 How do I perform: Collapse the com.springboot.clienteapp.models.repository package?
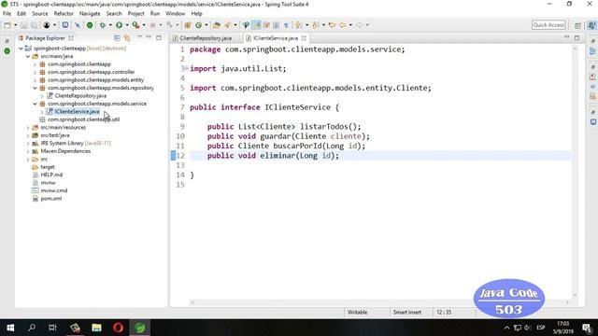click(36, 88)
